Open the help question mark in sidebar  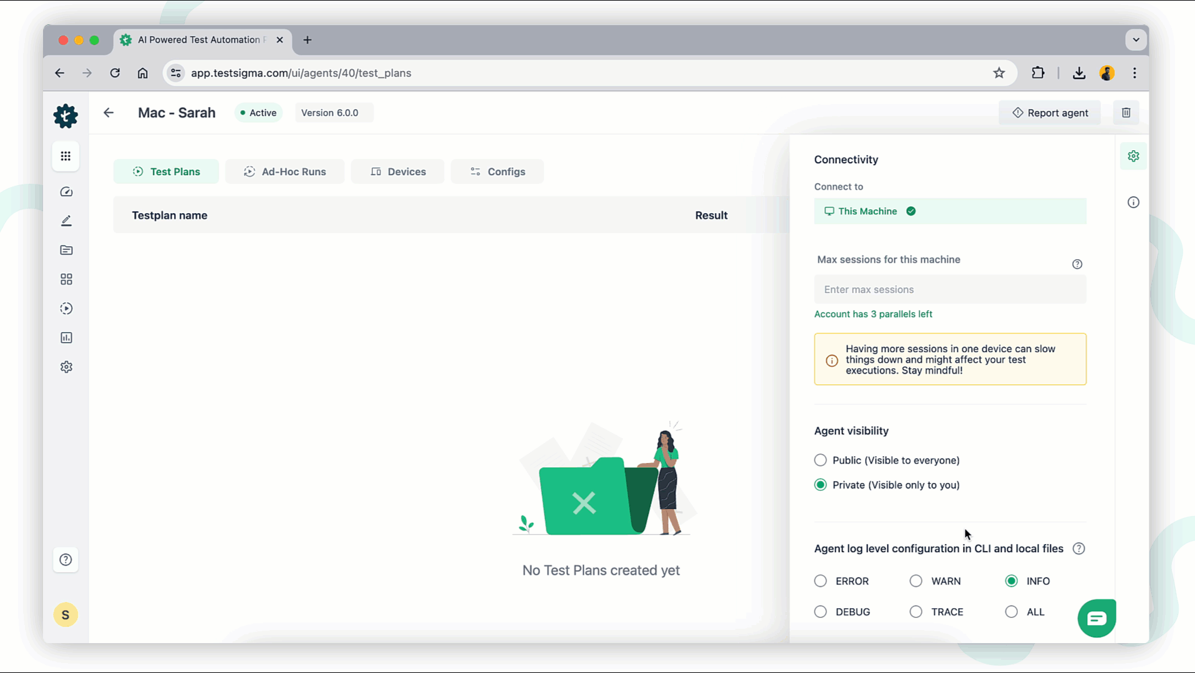click(x=65, y=560)
